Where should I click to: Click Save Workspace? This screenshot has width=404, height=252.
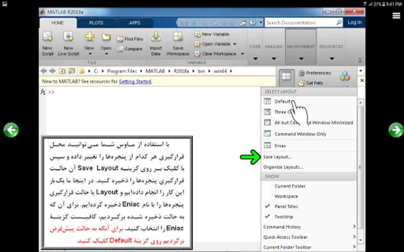point(178,43)
